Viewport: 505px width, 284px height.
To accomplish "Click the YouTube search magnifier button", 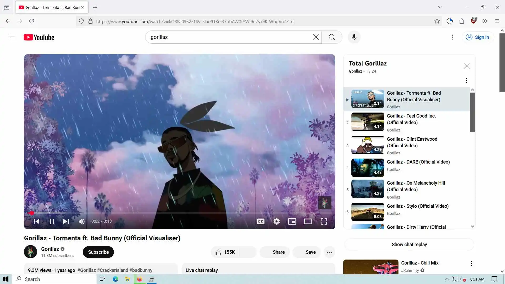I will 332,37.
